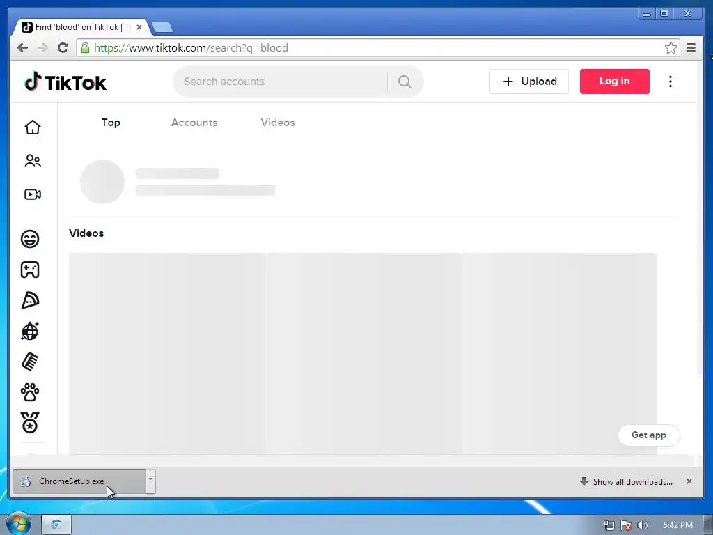The height and width of the screenshot is (535, 713).
Task: Click the tiktok.com URL address bar
Action: (x=377, y=48)
